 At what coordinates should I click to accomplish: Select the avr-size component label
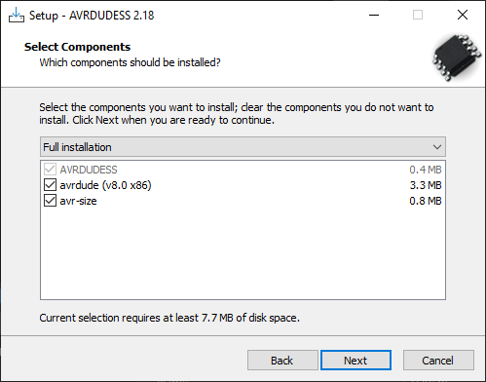(x=78, y=201)
